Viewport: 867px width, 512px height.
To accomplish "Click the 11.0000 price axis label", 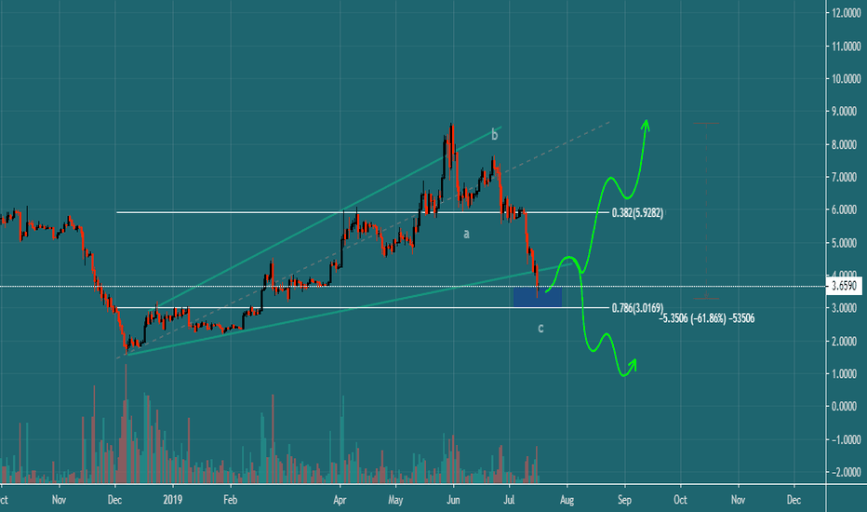I will point(846,47).
